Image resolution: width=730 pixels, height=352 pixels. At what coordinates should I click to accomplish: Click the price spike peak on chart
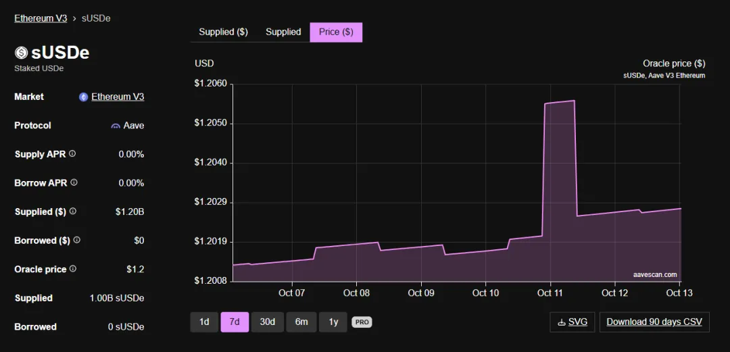tap(573, 101)
